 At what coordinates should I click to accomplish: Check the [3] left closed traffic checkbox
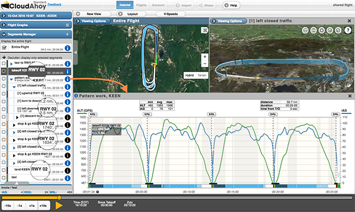click(3, 147)
